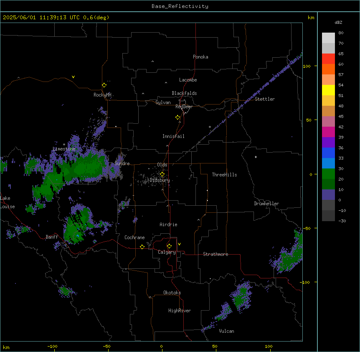The width and height of the screenshot is (360, 352).
Task: Click the yellow V marker northeast of RockyMH
Action: (x=73, y=77)
